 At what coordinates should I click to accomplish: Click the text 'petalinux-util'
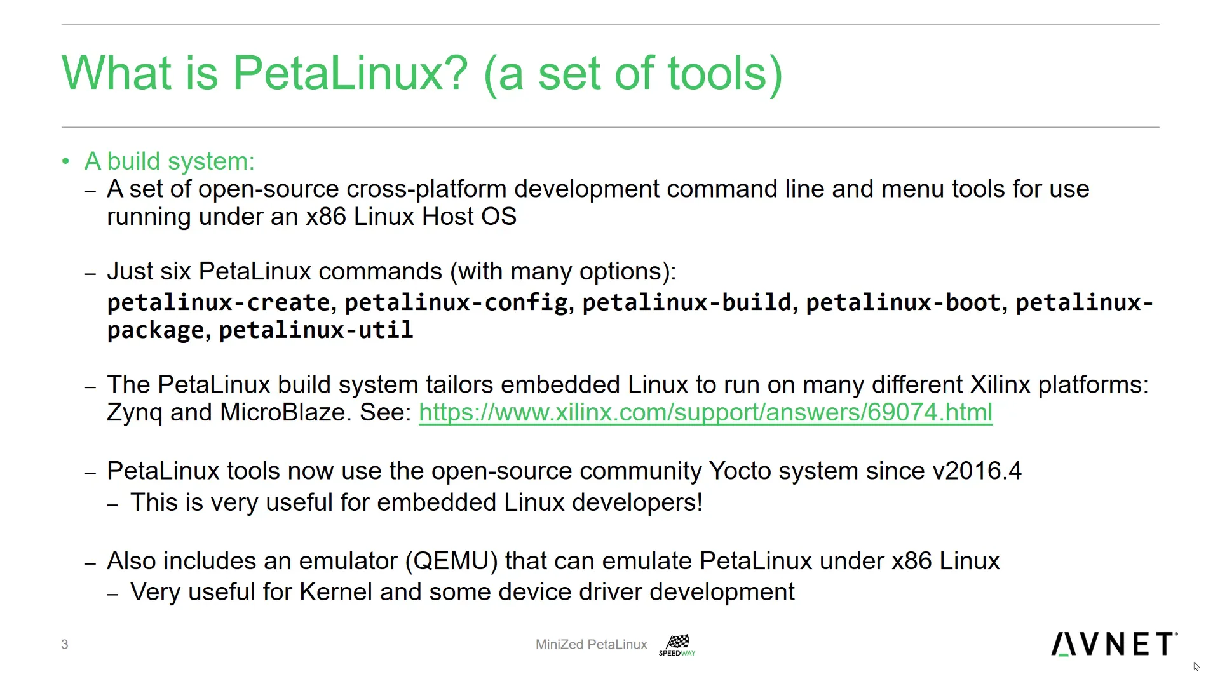point(316,330)
